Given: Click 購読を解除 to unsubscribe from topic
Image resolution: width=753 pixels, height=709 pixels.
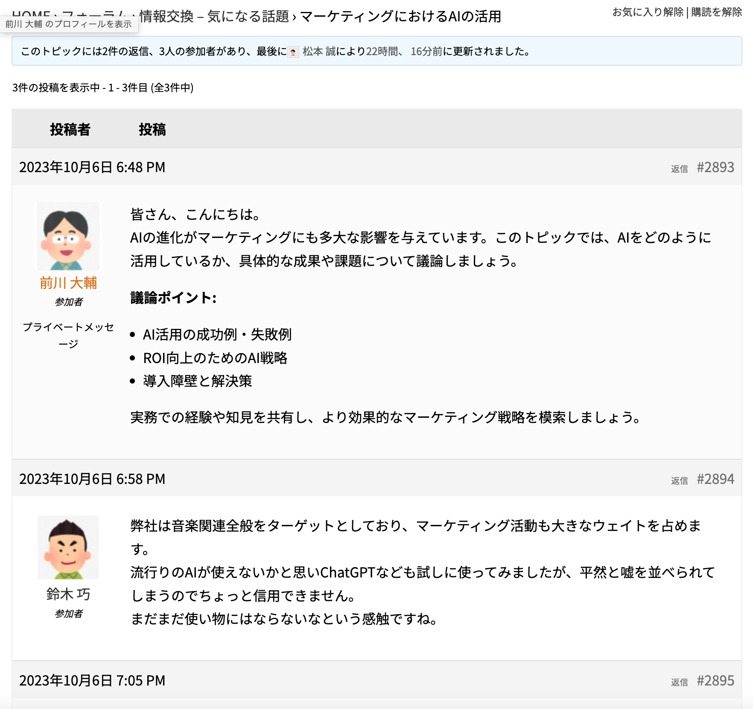Looking at the screenshot, I should [x=716, y=12].
